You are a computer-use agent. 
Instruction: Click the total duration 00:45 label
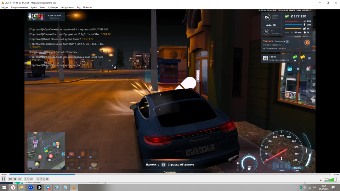pos(336,174)
